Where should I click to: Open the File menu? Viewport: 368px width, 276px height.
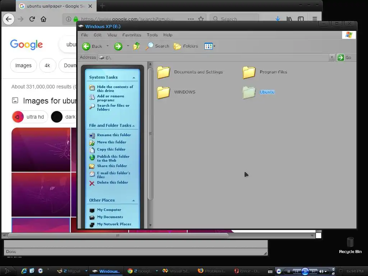pyautogui.click(x=84, y=35)
